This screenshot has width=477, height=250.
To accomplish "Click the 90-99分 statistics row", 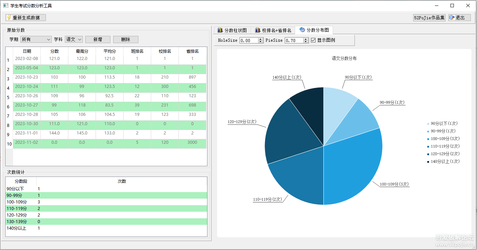I will point(106,196).
